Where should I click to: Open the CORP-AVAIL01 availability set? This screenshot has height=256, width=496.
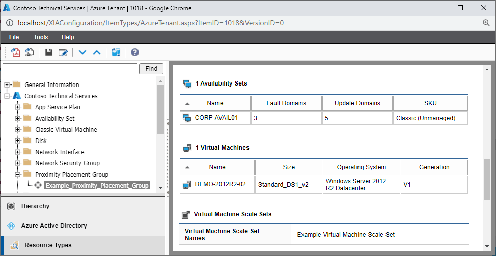216,118
